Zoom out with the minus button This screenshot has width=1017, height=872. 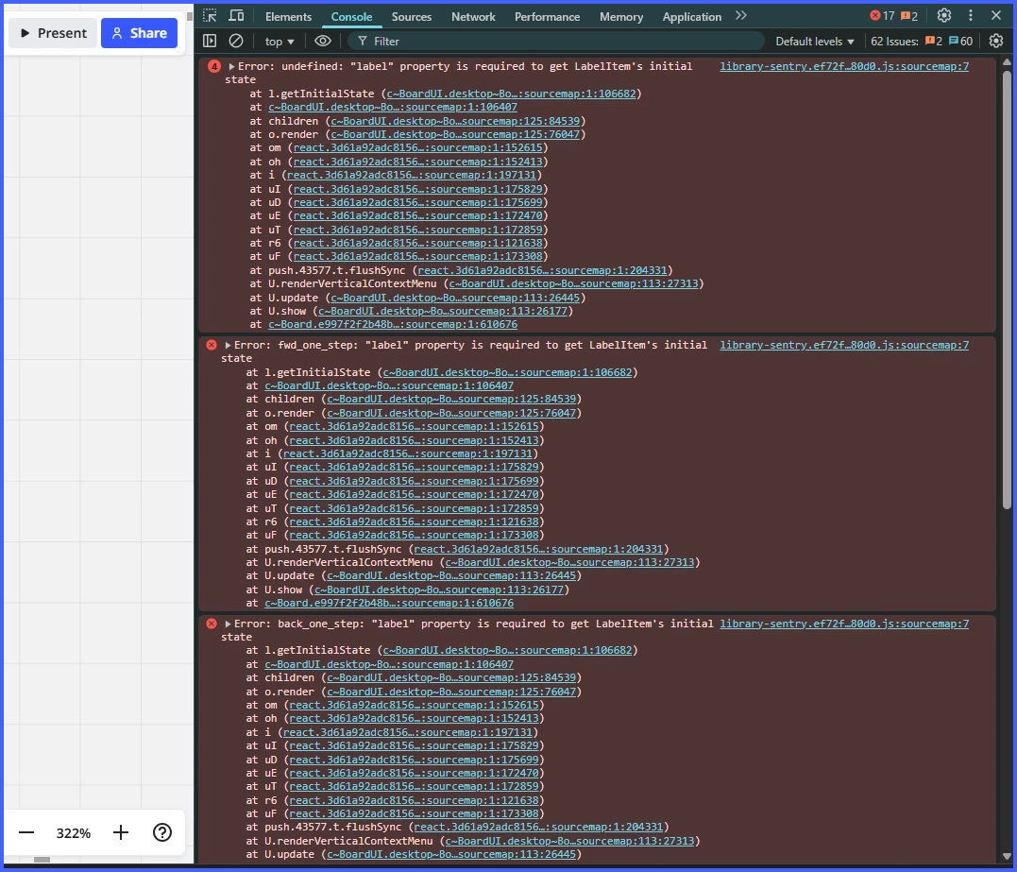pos(26,832)
